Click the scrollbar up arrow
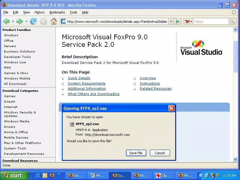240x180 pixels. (235, 30)
